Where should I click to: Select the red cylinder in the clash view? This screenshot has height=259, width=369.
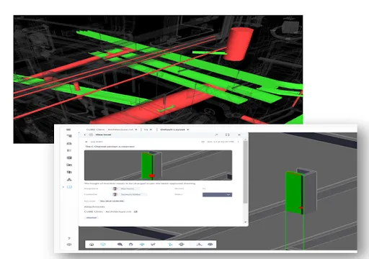point(239,45)
